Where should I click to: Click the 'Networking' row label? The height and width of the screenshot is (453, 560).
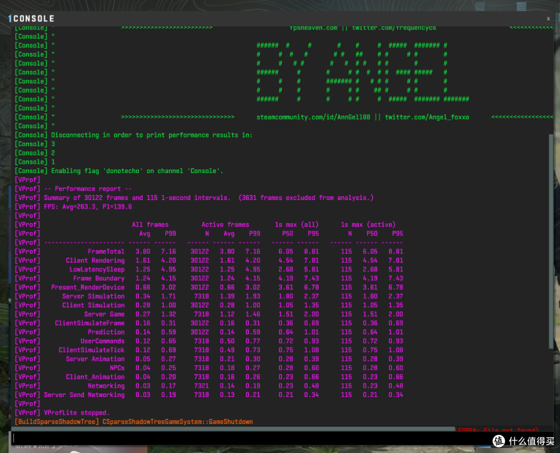pos(106,386)
